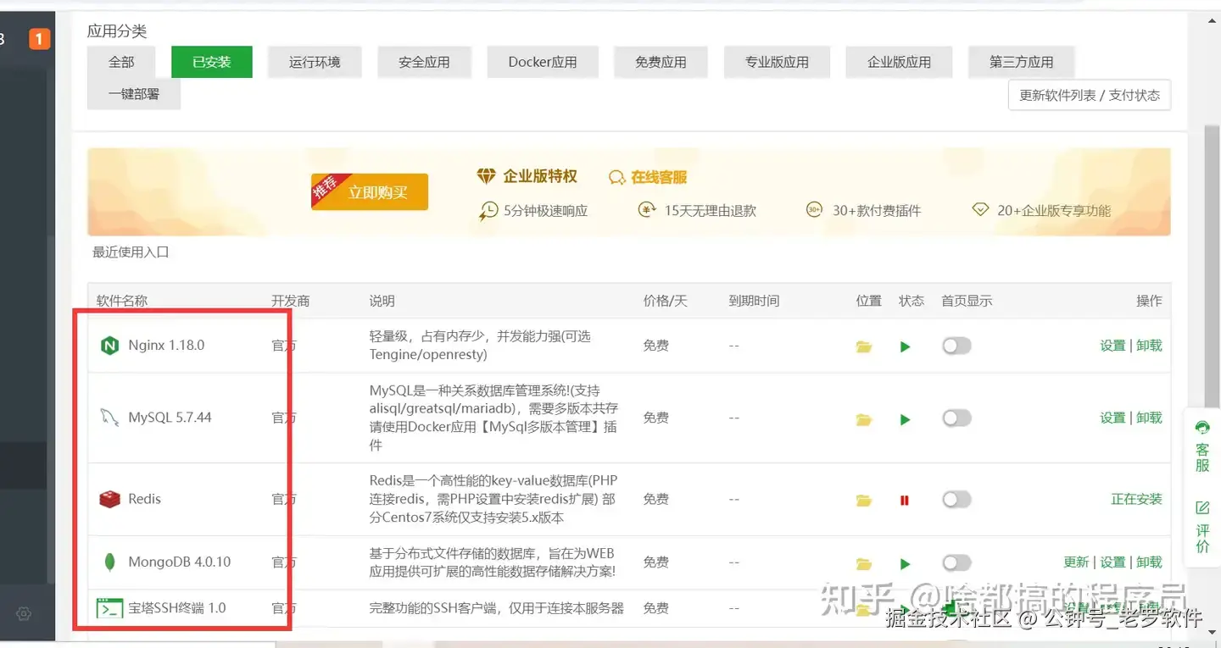
Task: Click the 软件名称 column header
Action: [x=122, y=301]
